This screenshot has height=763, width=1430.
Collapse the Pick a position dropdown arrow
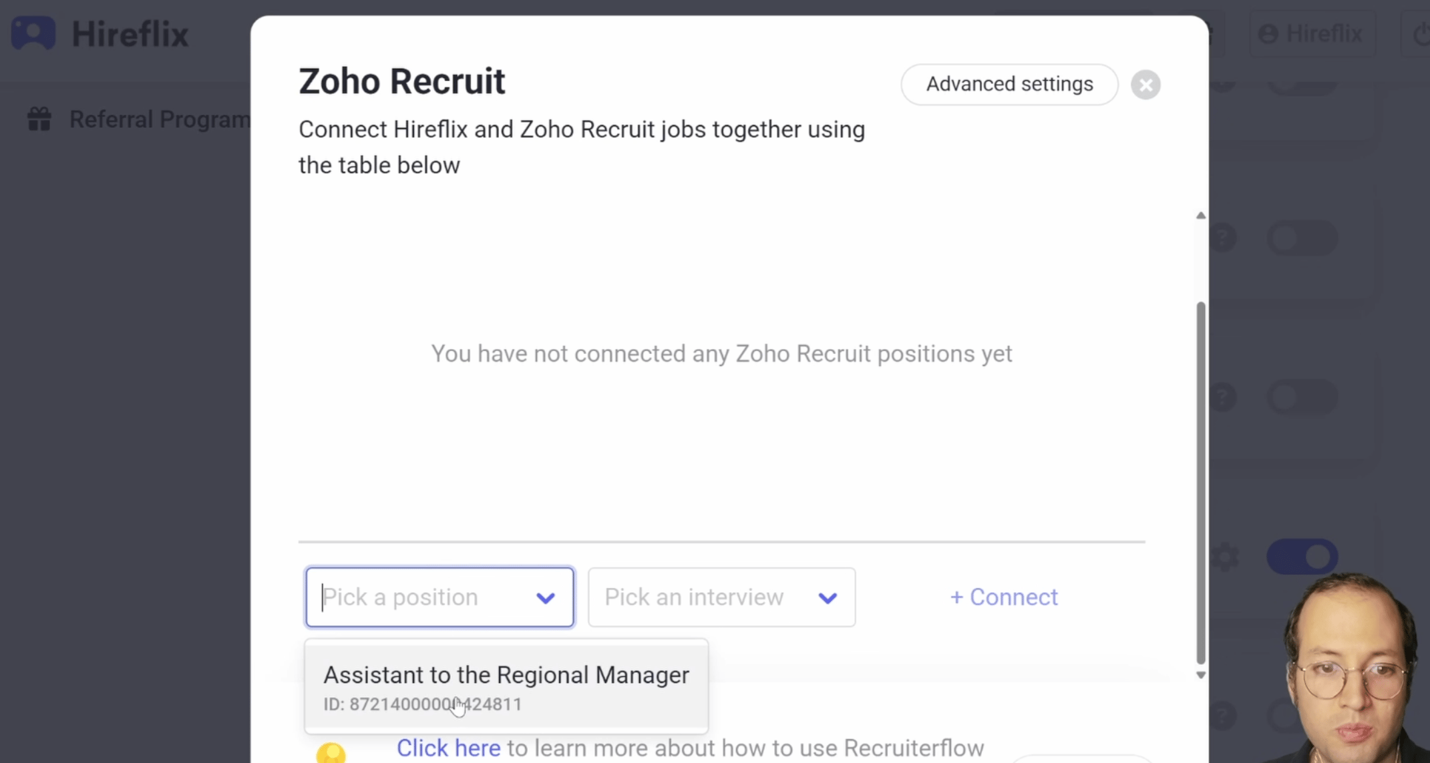pyautogui.click(x=546, y=598)
